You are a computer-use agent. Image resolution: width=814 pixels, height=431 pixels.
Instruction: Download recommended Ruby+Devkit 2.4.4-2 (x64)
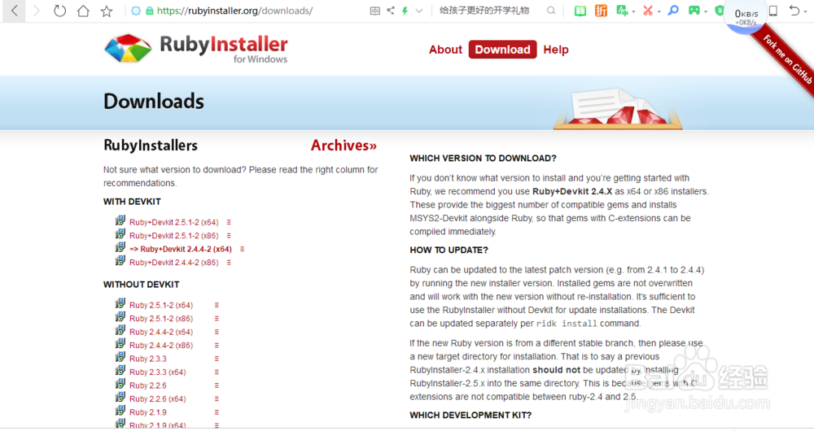click(x=181, y=249)
